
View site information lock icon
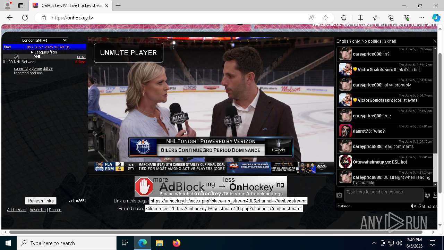[43, 18]
